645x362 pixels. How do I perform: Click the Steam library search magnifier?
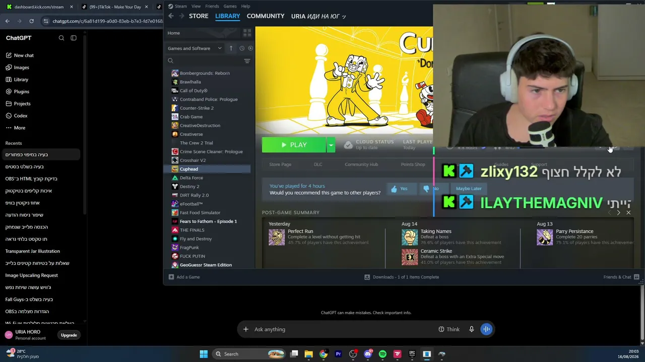coord(170,61)
